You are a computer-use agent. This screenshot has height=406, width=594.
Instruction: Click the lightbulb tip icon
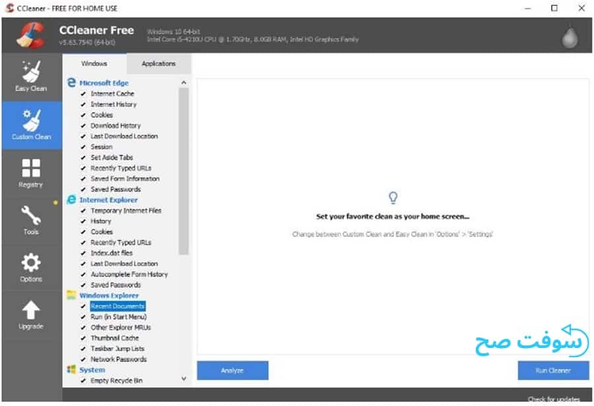393,197
